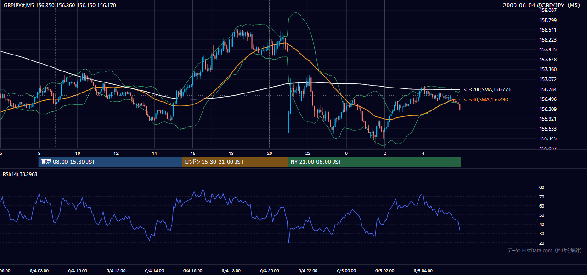Click the 157.072 price axis value
This screenshot has height=275, width=587.
[548, 79]
